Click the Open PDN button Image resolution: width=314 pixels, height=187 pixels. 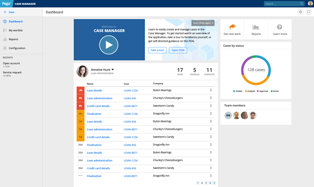(x=178, y=50)
